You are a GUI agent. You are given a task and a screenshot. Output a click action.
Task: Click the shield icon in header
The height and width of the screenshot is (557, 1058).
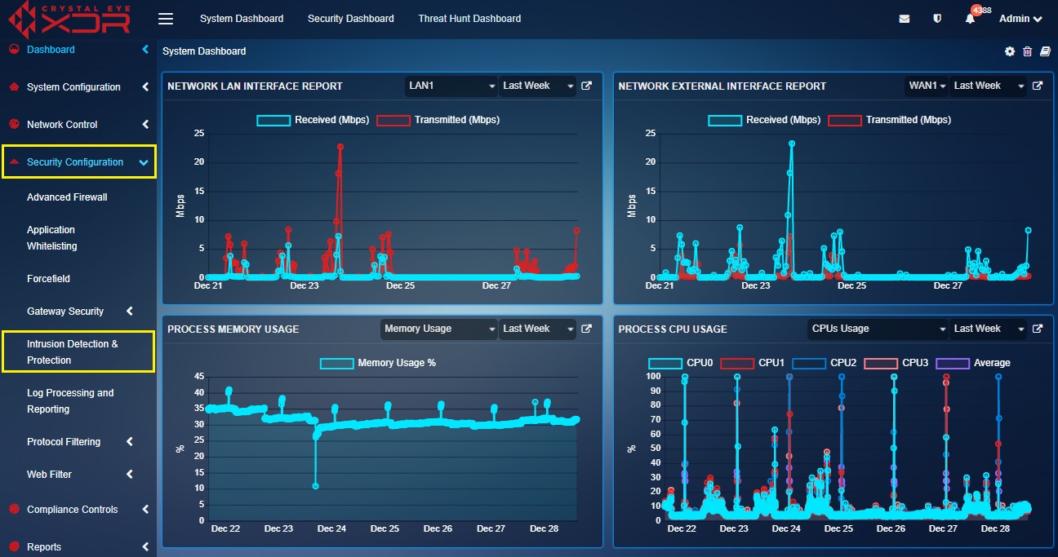click(x=937, y=19)
